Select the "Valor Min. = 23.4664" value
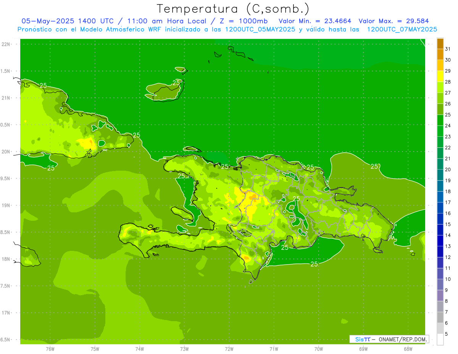 pos(315,21)
